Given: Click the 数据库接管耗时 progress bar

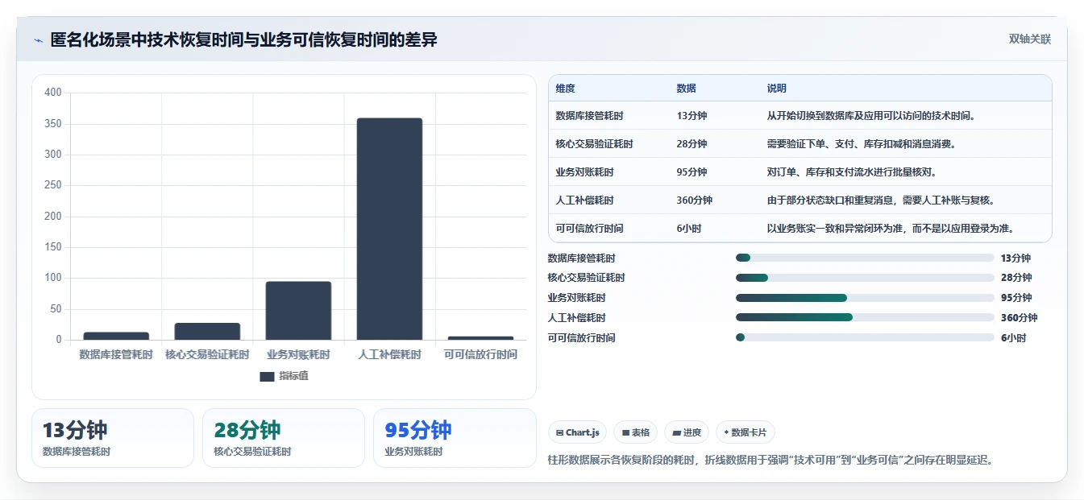Looking at the screenshot, I should tap(865, 258).
